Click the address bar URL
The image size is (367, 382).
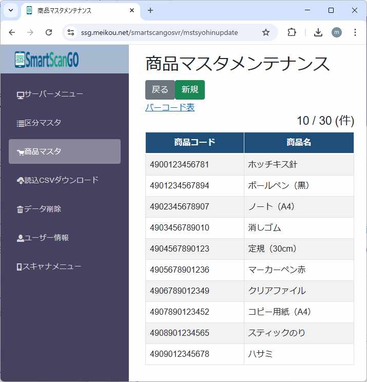coord(159,33)
